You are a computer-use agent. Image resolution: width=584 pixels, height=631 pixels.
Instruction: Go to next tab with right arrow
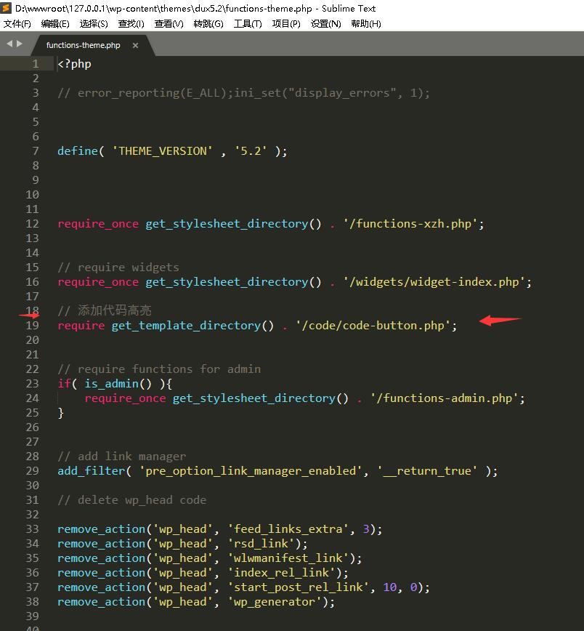pos(19,44)
